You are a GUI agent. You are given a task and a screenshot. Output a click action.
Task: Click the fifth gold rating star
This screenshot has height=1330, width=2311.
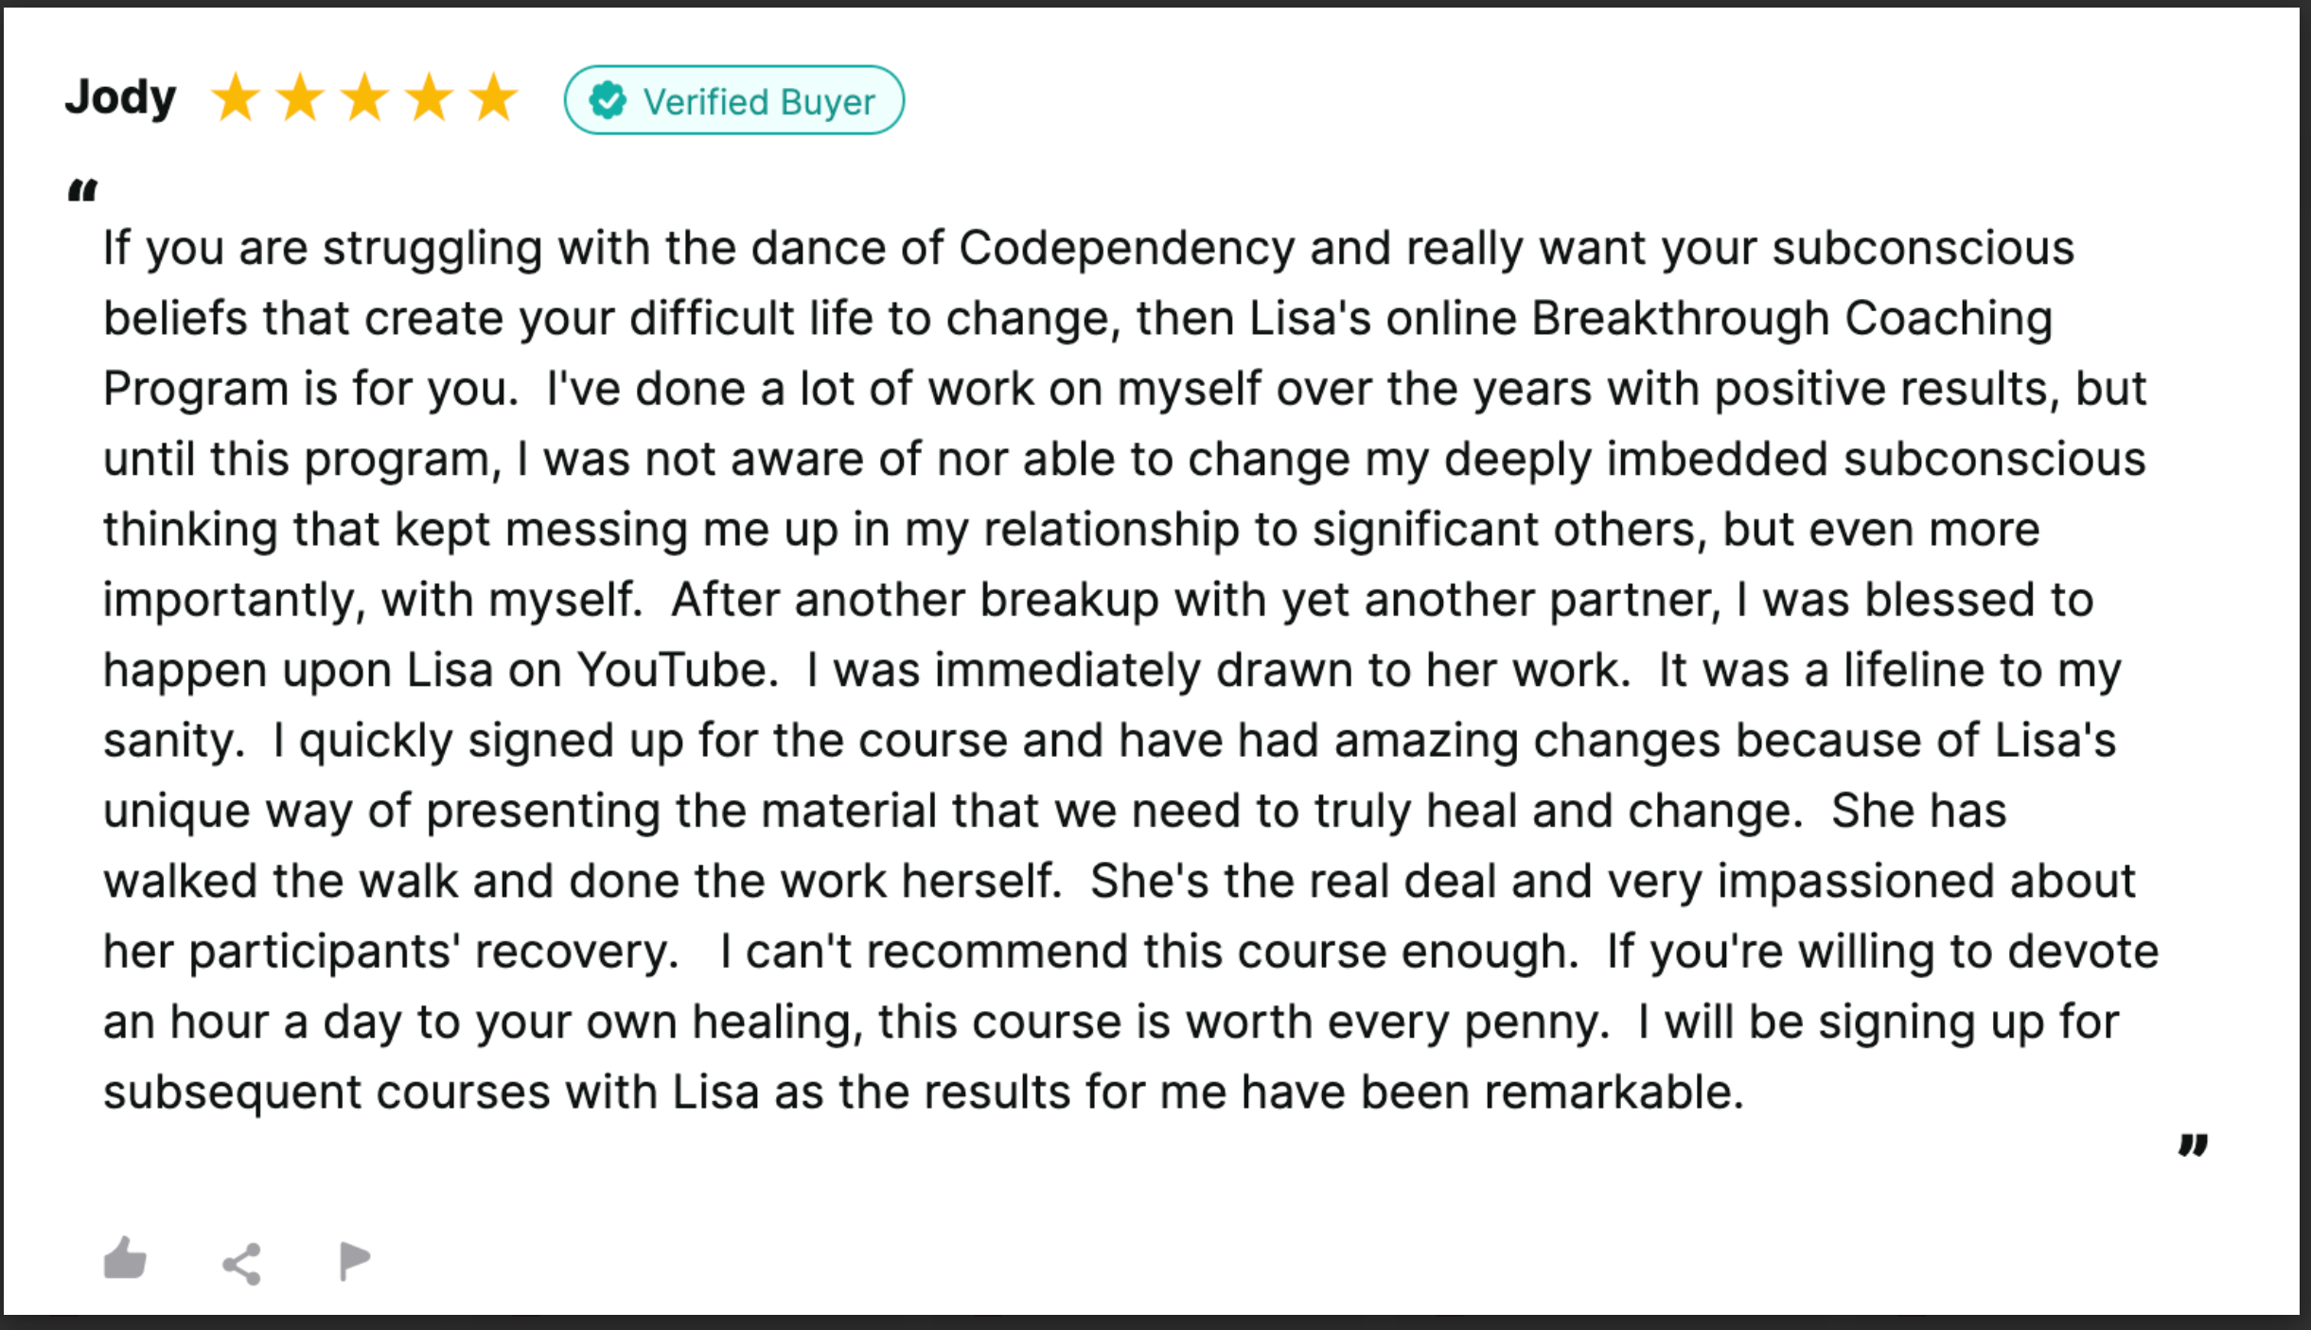coord(494,98)
